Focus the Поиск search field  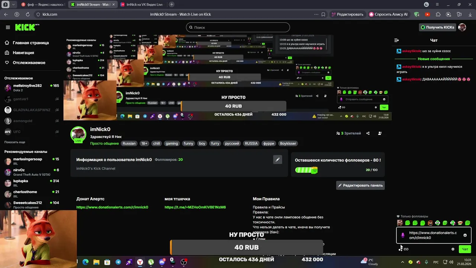(x=238, y=27)
